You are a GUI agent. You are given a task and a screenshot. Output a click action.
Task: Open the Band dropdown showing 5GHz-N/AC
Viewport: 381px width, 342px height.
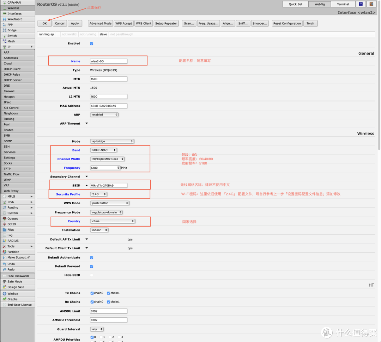[x=103, y=150]
